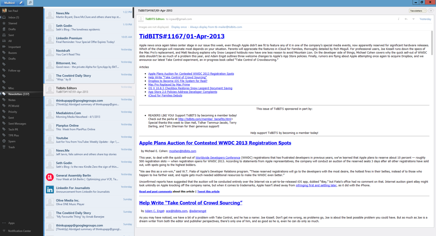Open the Mailbird main menu
This screenshot has width=436, height=236.
point(9,3)
